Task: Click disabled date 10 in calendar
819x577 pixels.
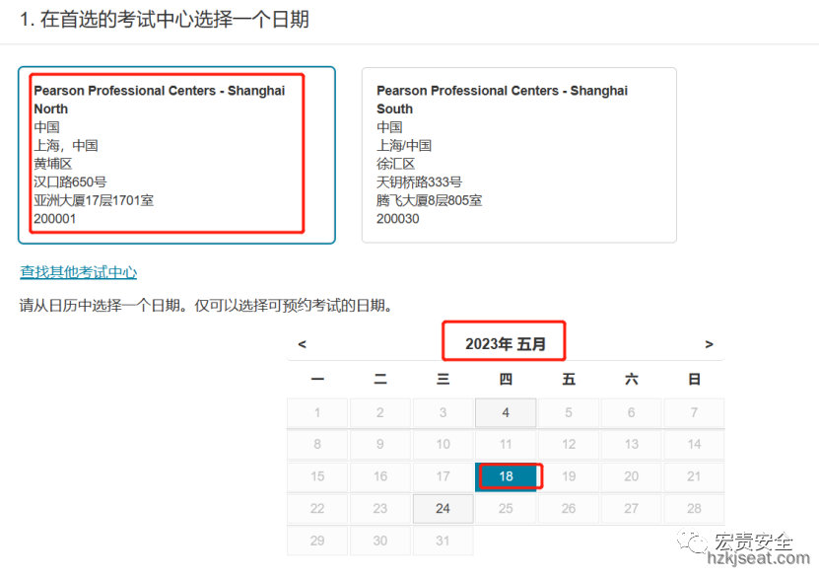Action: 443,444
